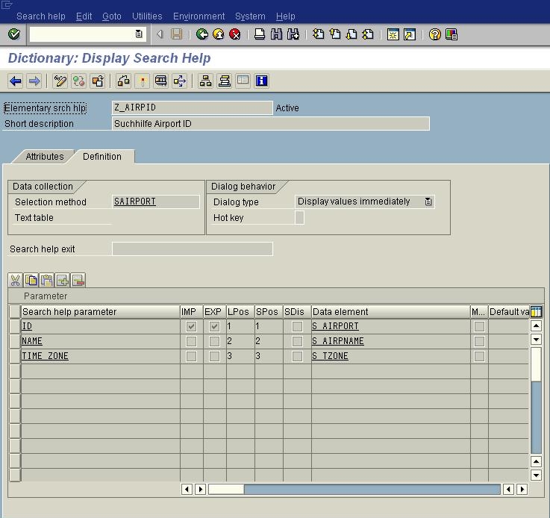The width and height of the screenshot is (550, 518).
Task: Click the Insert Row icon above parameter table
Action: (63, 280)
